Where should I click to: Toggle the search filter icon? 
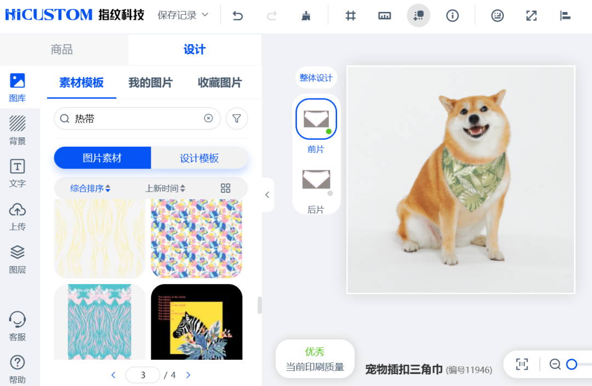coord(237,118)
